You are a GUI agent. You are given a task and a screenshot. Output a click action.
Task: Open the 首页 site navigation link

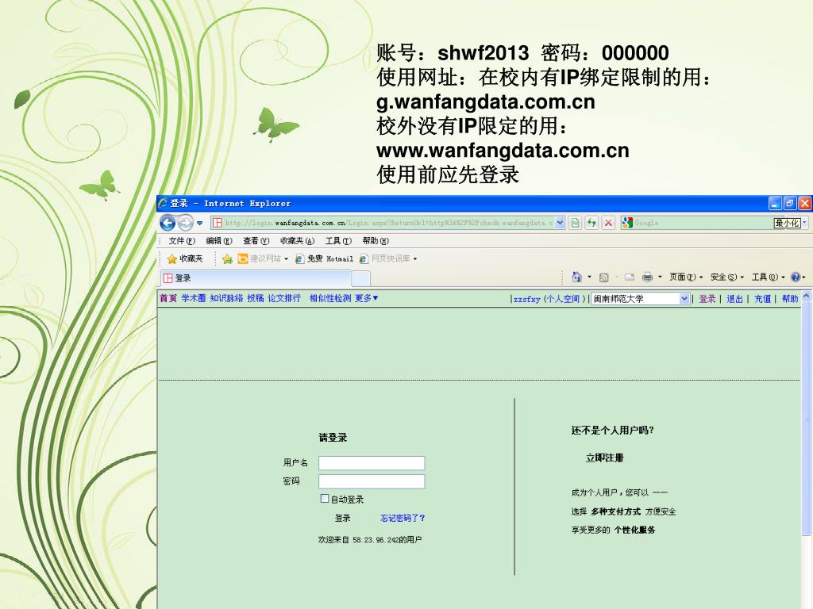click(x=168, y=298)
